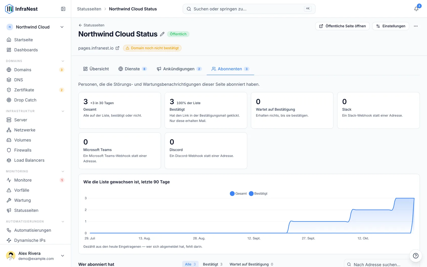Viewport: 427px width, 267px height.
Task: Open the notifications bell
Action: pyautogui.click(x=416, y=9)
